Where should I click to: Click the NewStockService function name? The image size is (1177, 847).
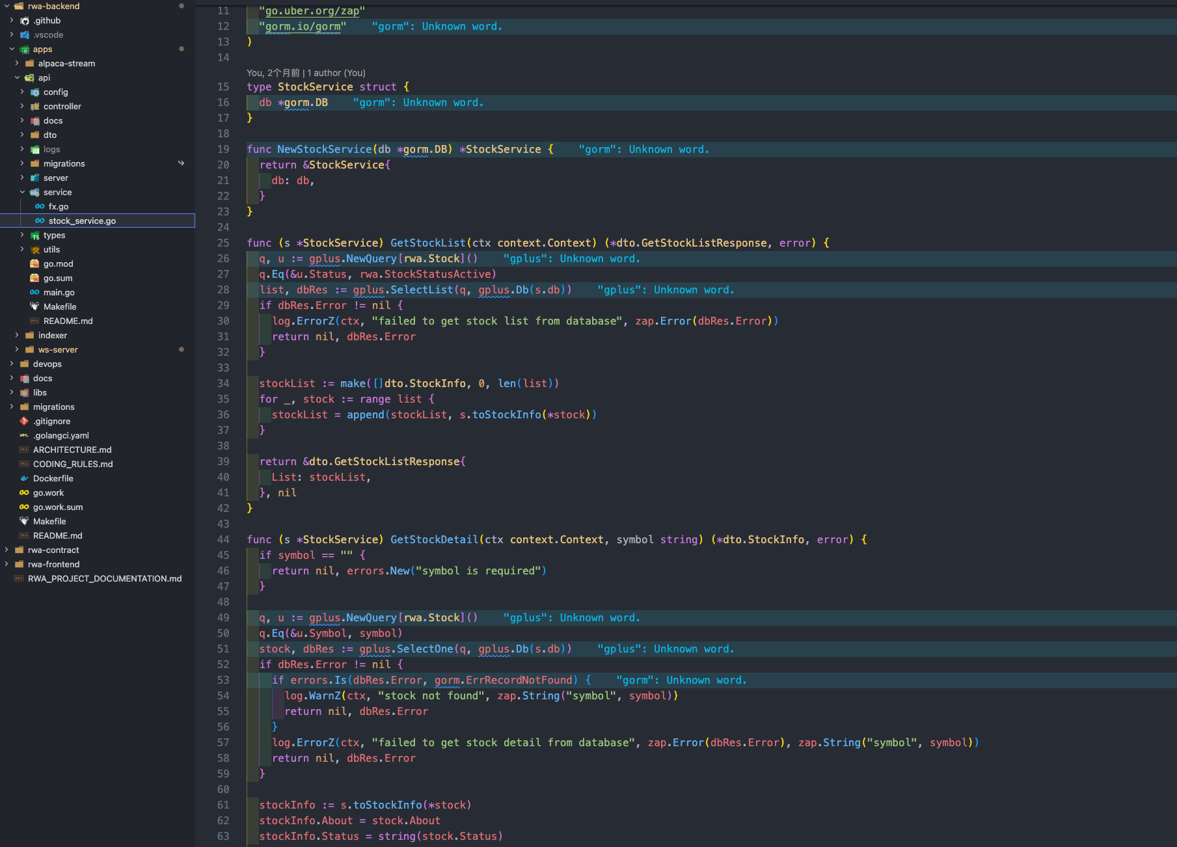[x=325, y=150]
